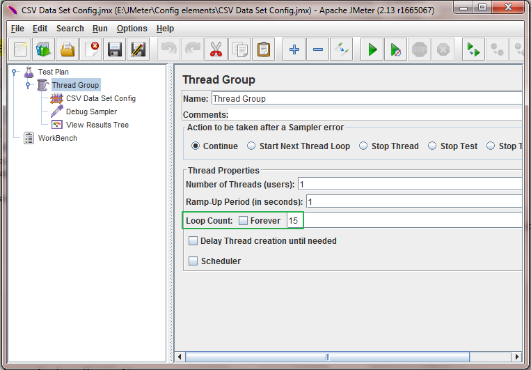Click the Toggle enable/disable icon
Screen dimensions: 531x370
pyautogui.click(x=341, y=49)
